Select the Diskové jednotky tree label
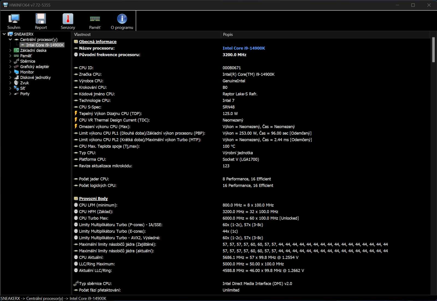This screenshot has width=437, height=301. [x=36, y=78]
